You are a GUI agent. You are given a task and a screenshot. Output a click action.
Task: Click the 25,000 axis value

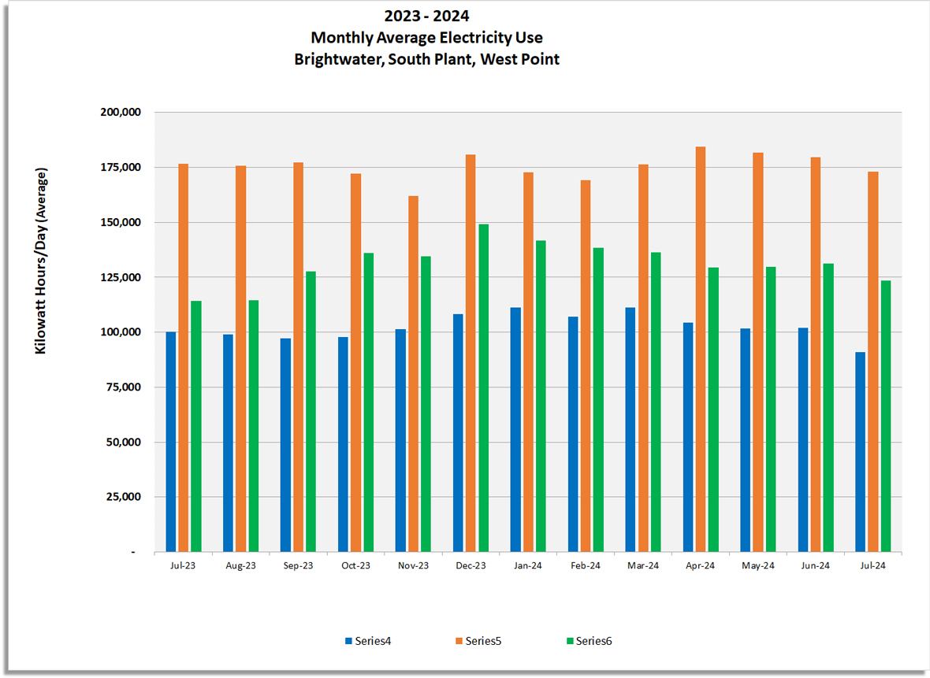pos(124,497)
